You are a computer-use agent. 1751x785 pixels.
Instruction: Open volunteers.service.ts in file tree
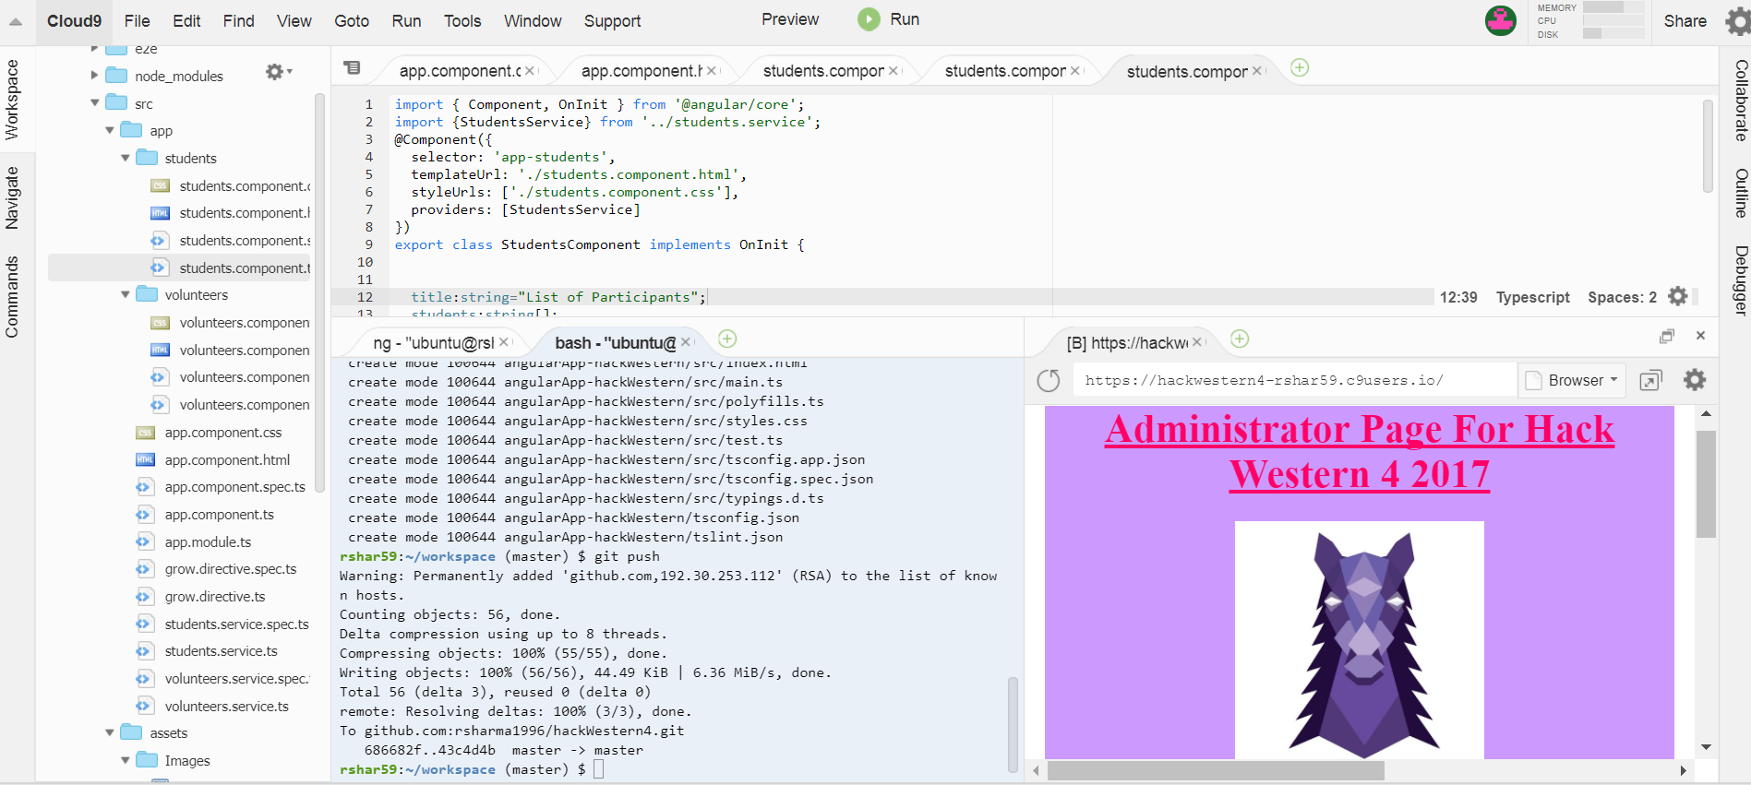click(226, 707)
